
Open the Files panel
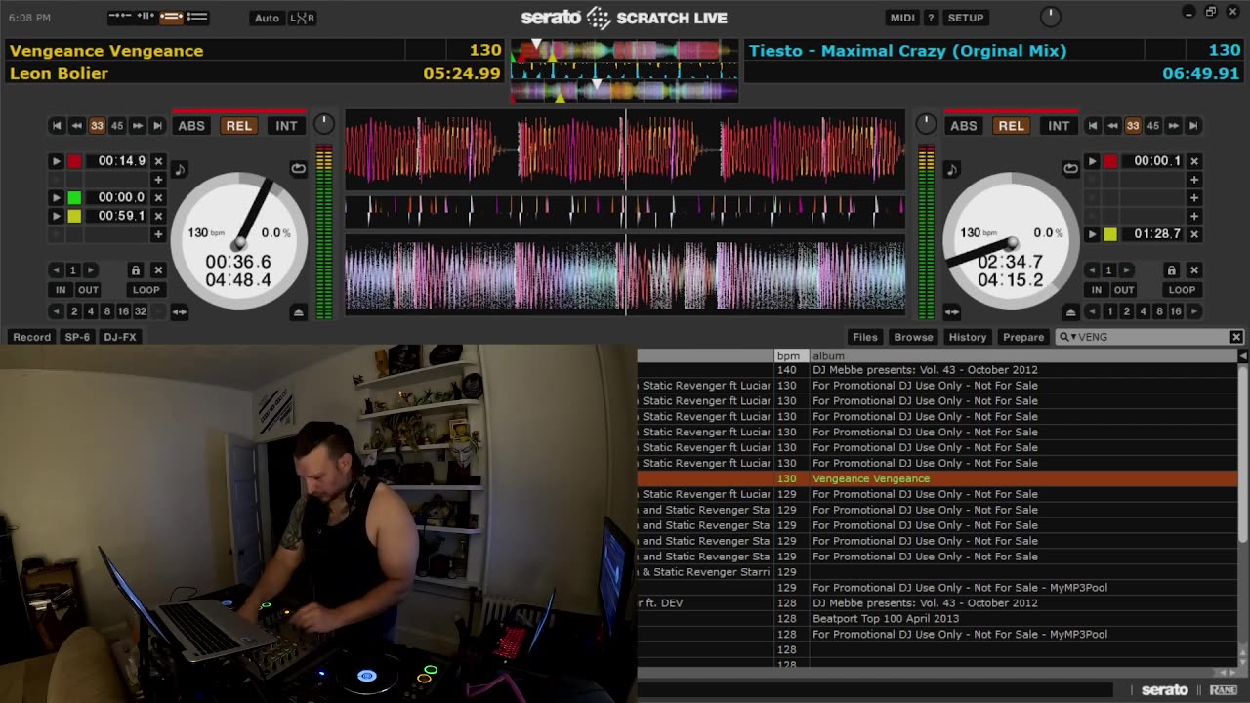coord(865,337)
